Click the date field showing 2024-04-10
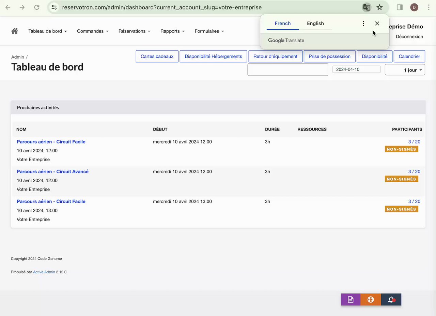The image size is (436, 316). click(x=356, y=69)
